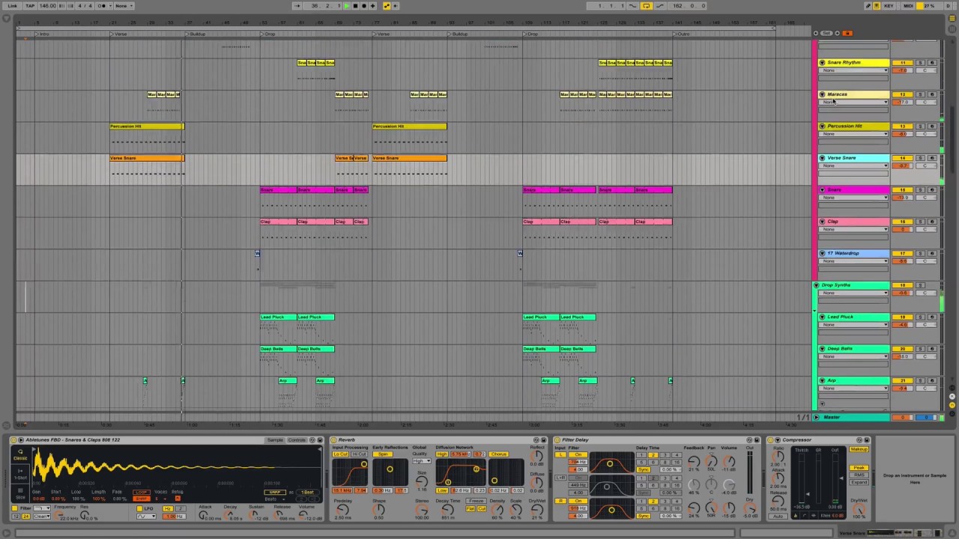Select Compressor Expand mode
The width and height of the screenshot is (959, 539).
pos(859,482)
